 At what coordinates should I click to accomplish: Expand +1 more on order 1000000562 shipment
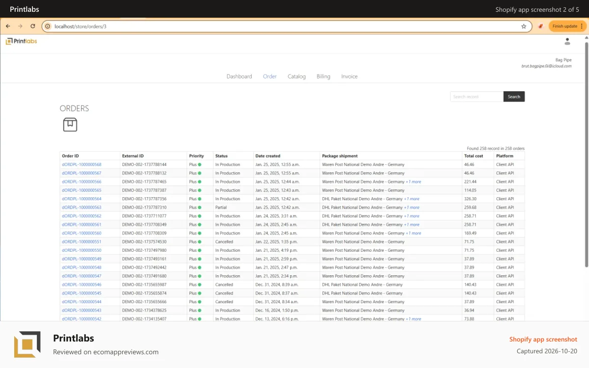412,216
